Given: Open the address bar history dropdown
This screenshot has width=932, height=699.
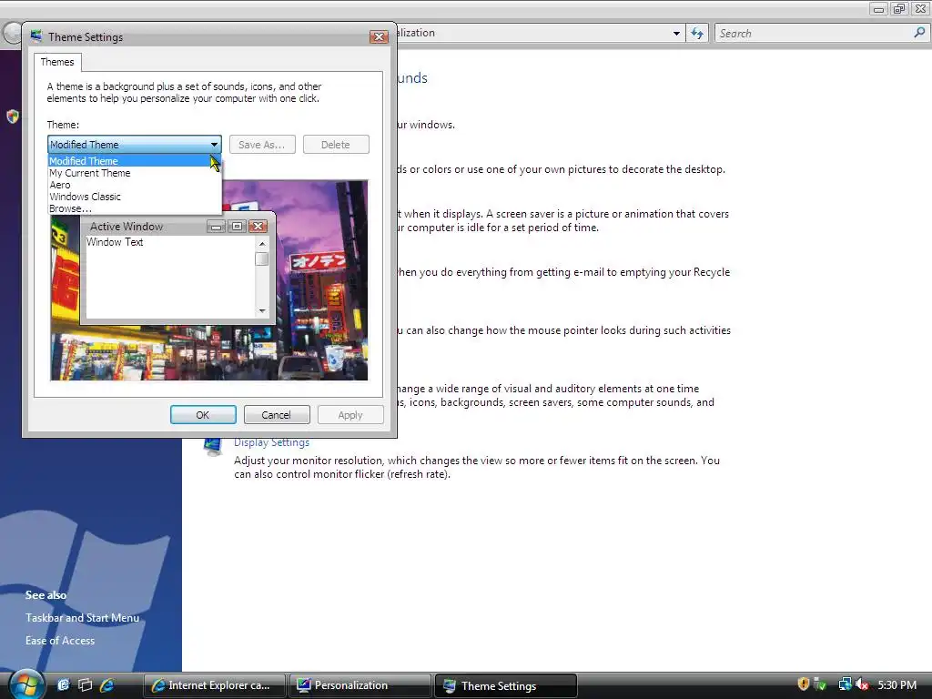Looking at the screenshot, I should click(x=676, y=34).
